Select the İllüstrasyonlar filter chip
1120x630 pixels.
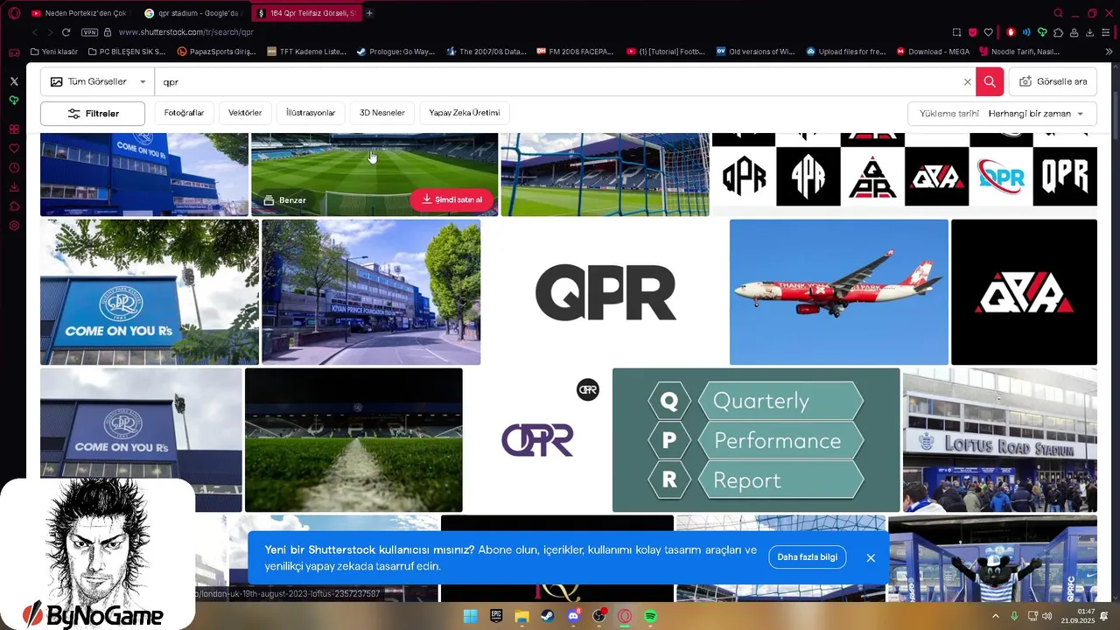tap(311, 113)
